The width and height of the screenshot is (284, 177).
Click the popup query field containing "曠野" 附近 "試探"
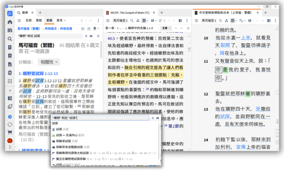(100, 118)
